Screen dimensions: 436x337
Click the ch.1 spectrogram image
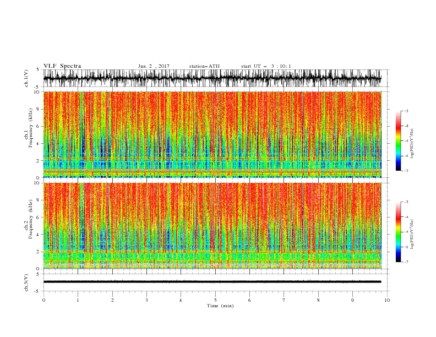click(x=212, y=134)
